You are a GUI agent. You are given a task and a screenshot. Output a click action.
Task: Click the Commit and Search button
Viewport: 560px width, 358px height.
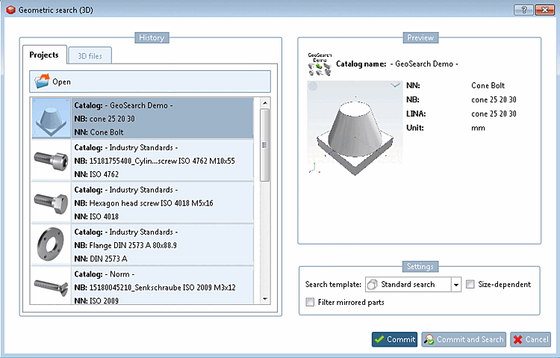(x=464, y=339)
